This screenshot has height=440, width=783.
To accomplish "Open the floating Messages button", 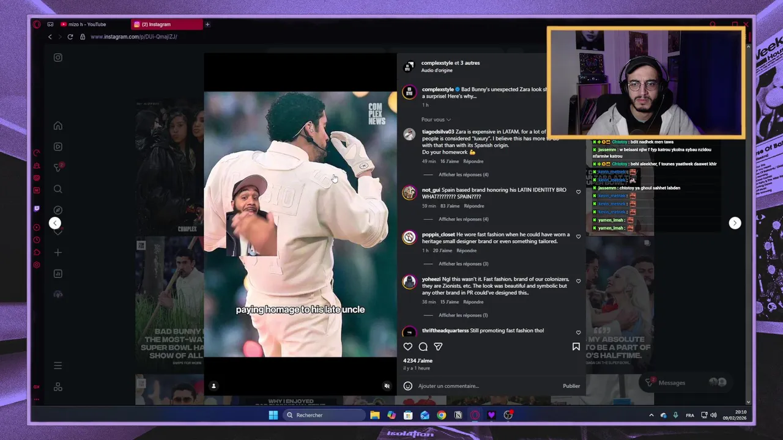I will coord(686,383).
